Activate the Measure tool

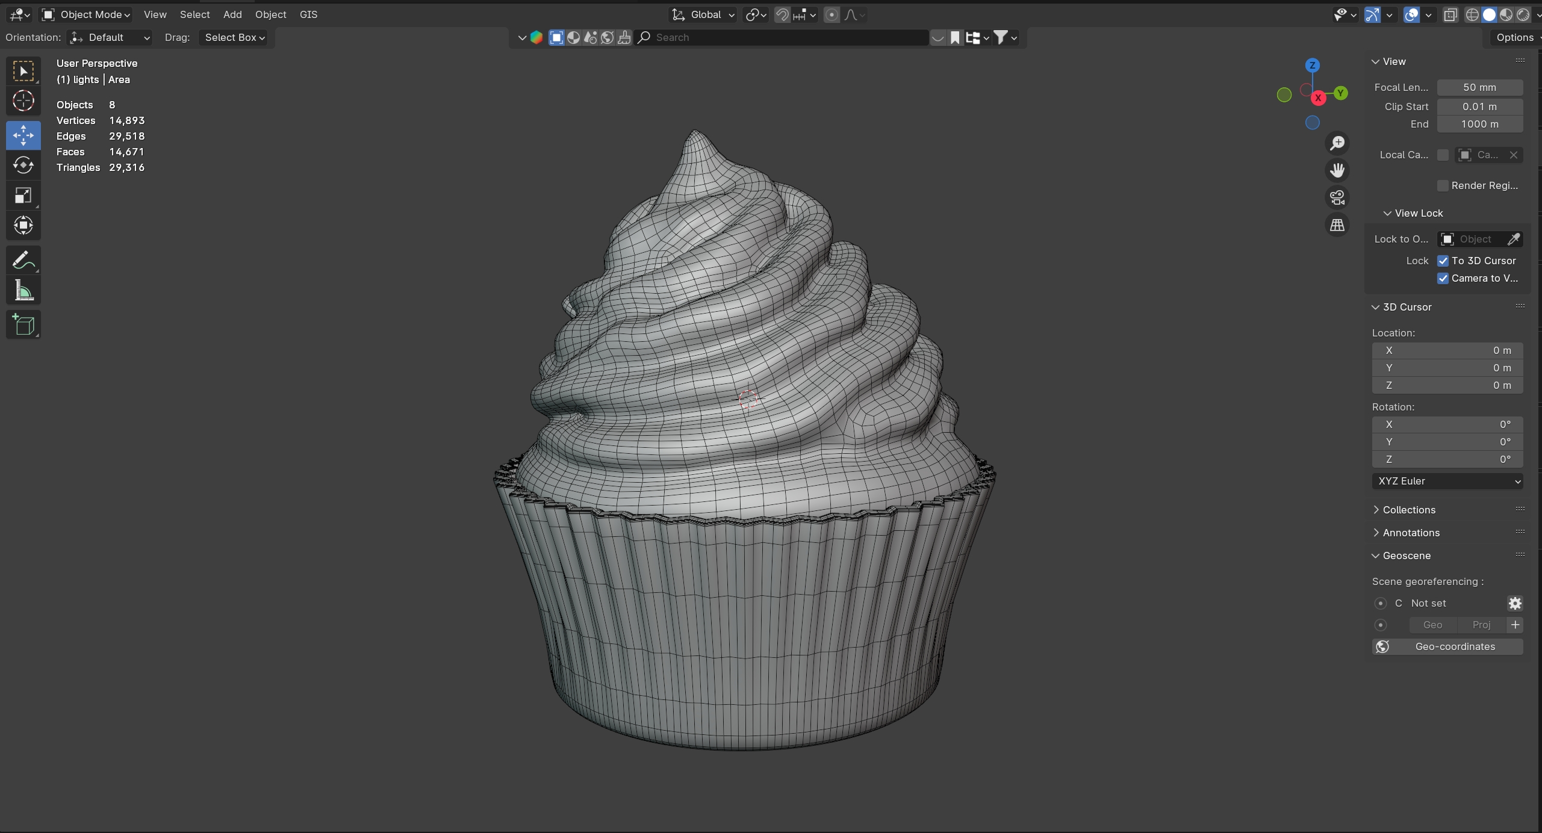(x=23, y=291)
